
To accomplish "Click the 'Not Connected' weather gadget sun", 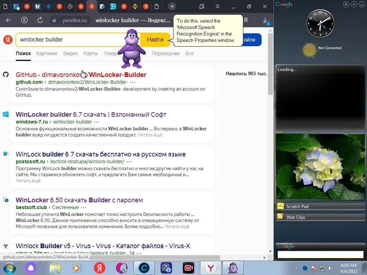I will [309, 50].
